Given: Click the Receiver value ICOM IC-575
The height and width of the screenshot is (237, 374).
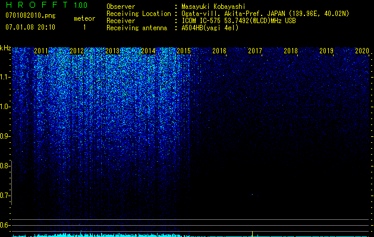Looking at the screenshot, I should click(201, 21).
